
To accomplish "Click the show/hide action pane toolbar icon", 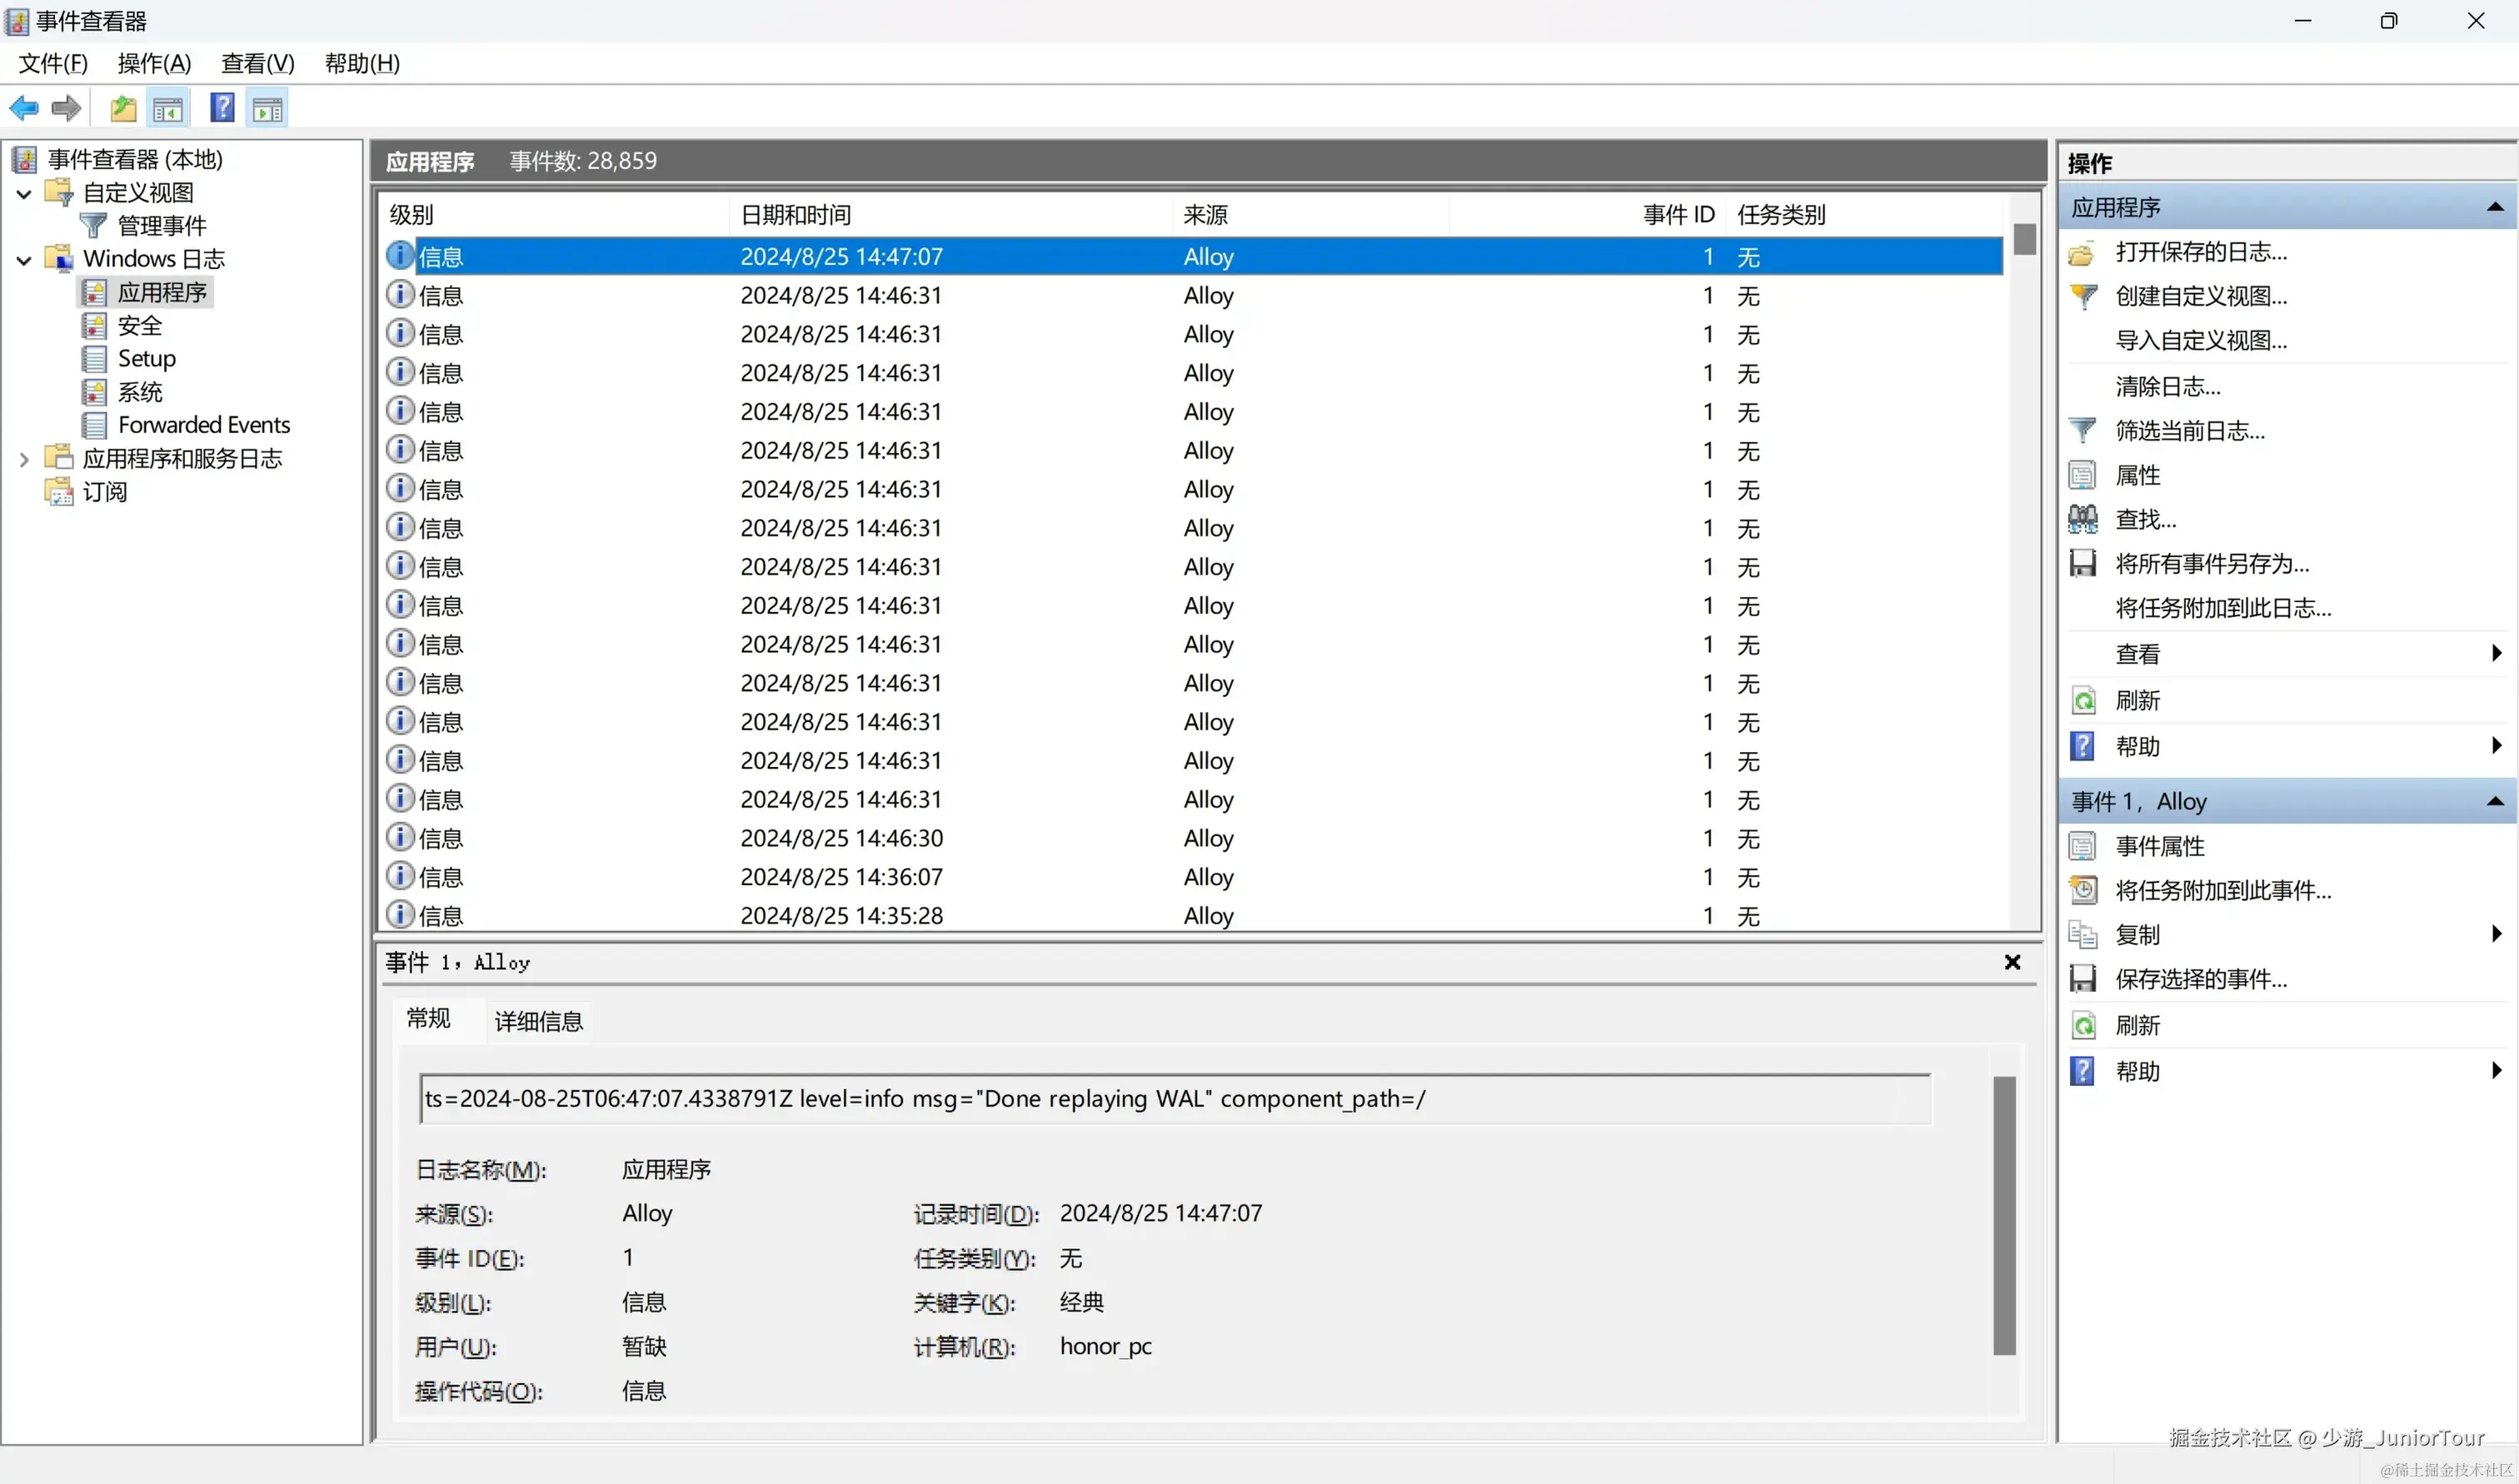I will (267, 108).
